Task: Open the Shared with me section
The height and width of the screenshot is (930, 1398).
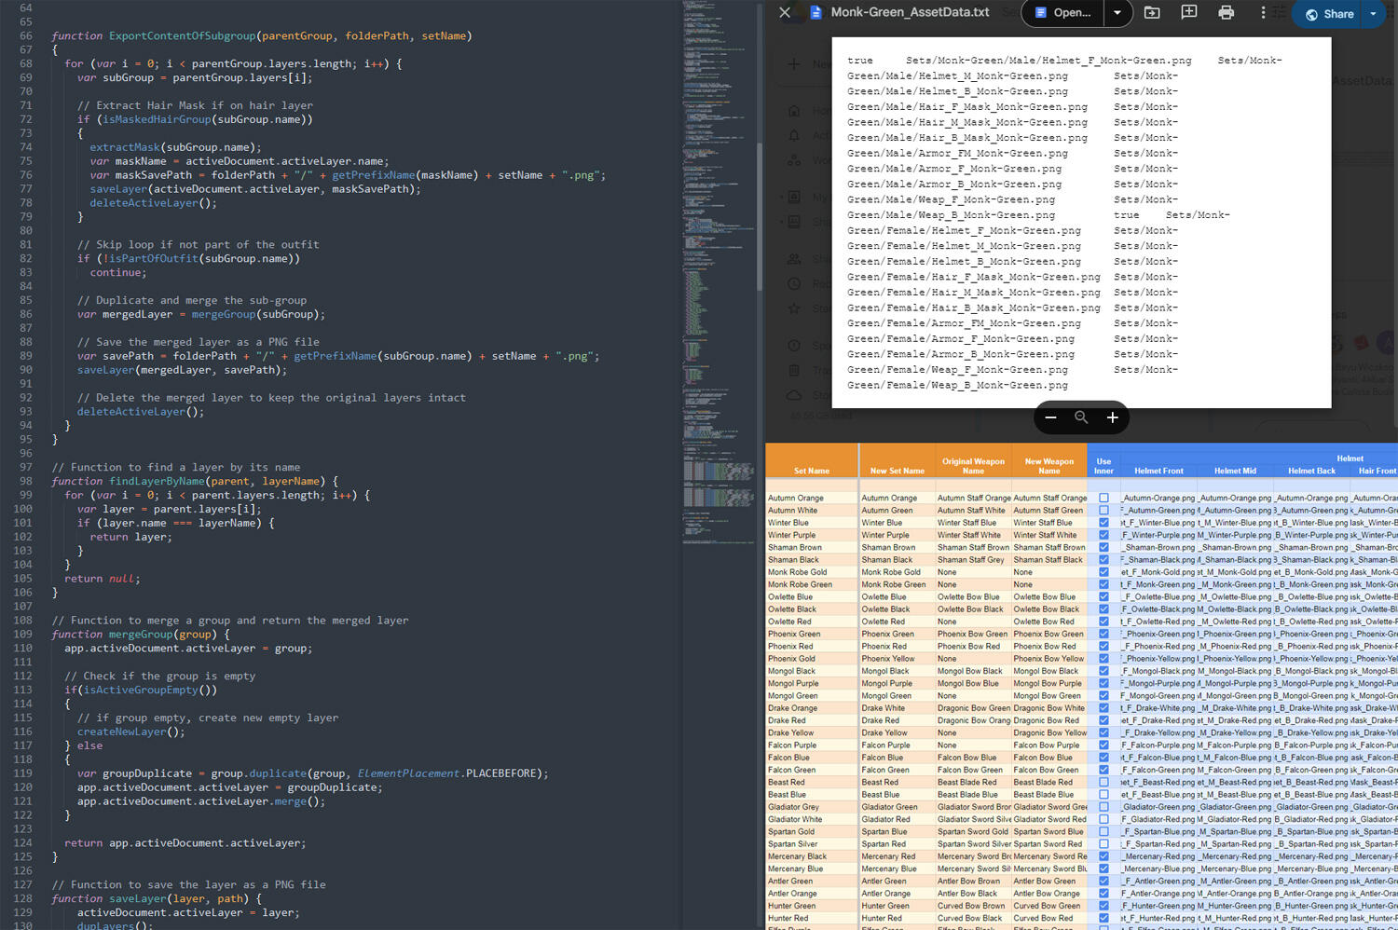Action: coord(794,259)
